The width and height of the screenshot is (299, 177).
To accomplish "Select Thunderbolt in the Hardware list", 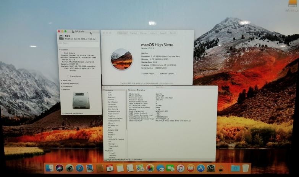I will point(113,146).
